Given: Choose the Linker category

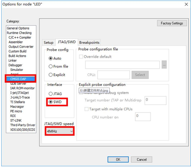Looking at the screenshot, I should click(x=13, y=61).
